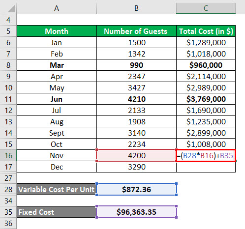Select the bold Mar cell
Screen dimensions: 245x229
coord(57,65)
